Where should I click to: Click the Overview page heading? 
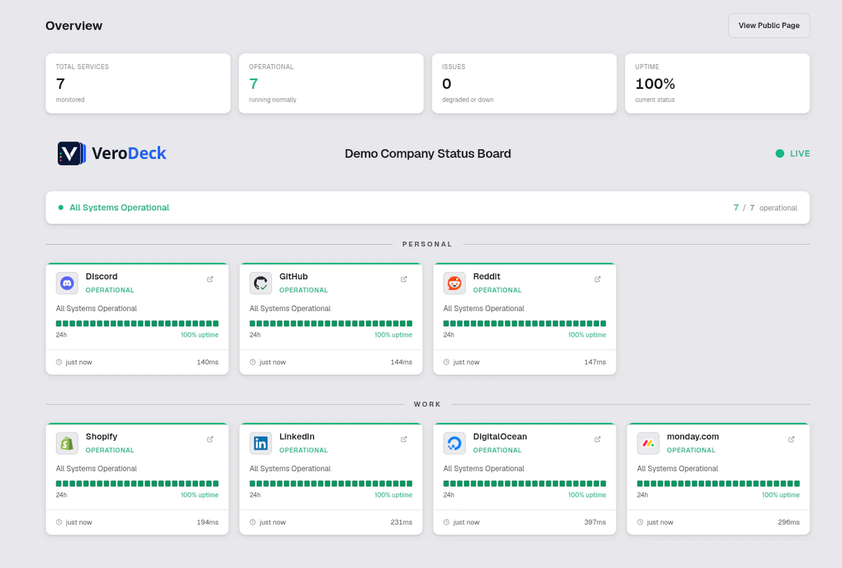74,26
